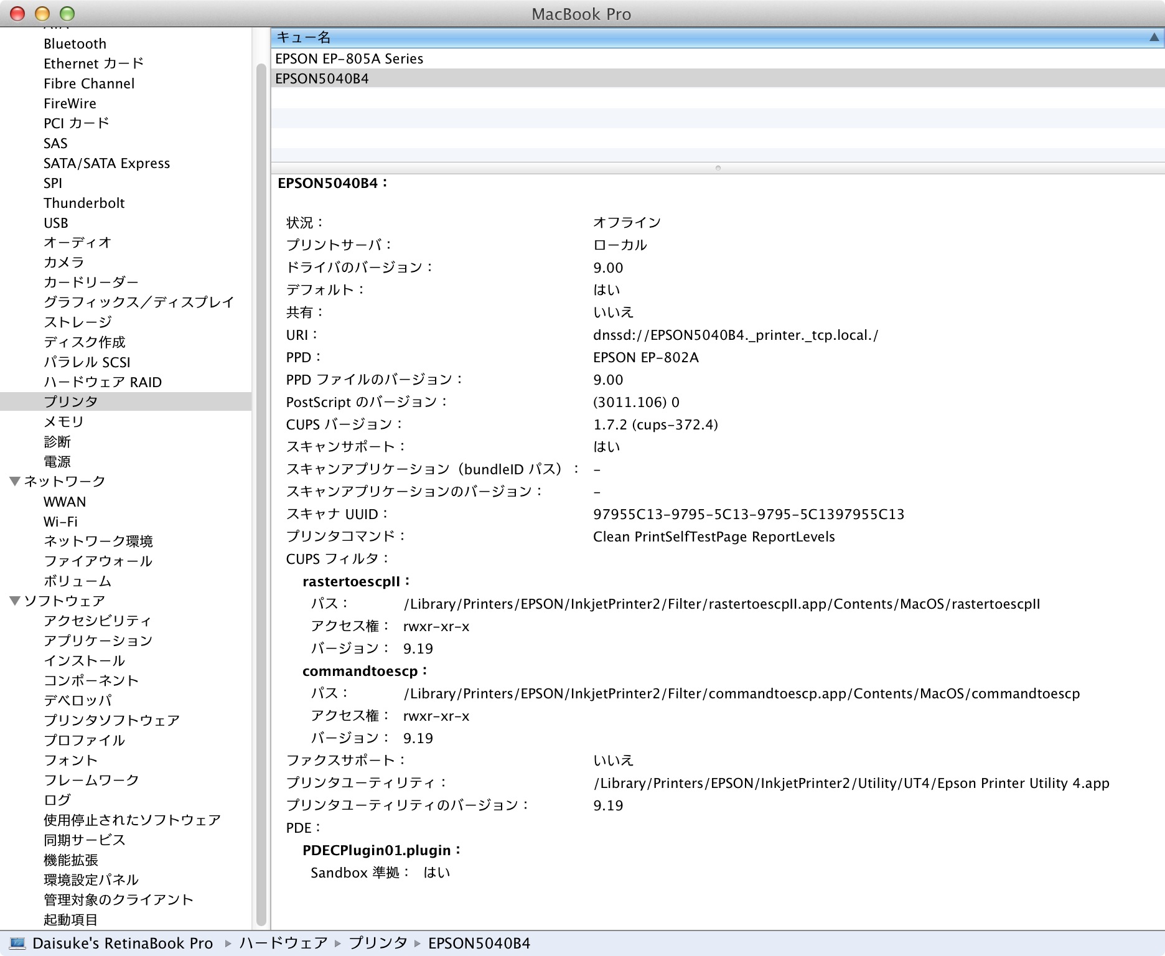Click the split pane divider handle
This screenshot has height=956, width=1165.
click(718, 168)
